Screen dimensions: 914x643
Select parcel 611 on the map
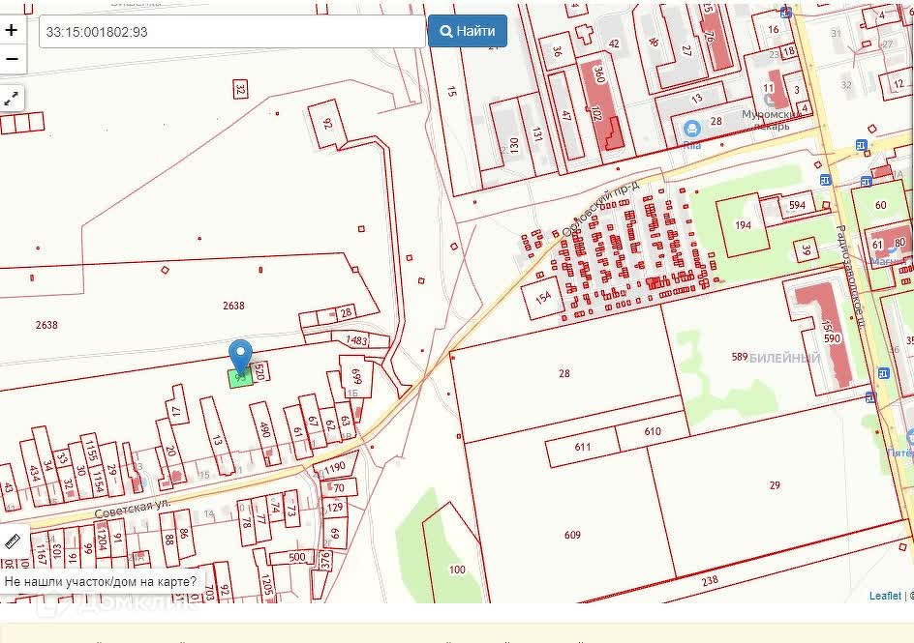click(583, 447)
